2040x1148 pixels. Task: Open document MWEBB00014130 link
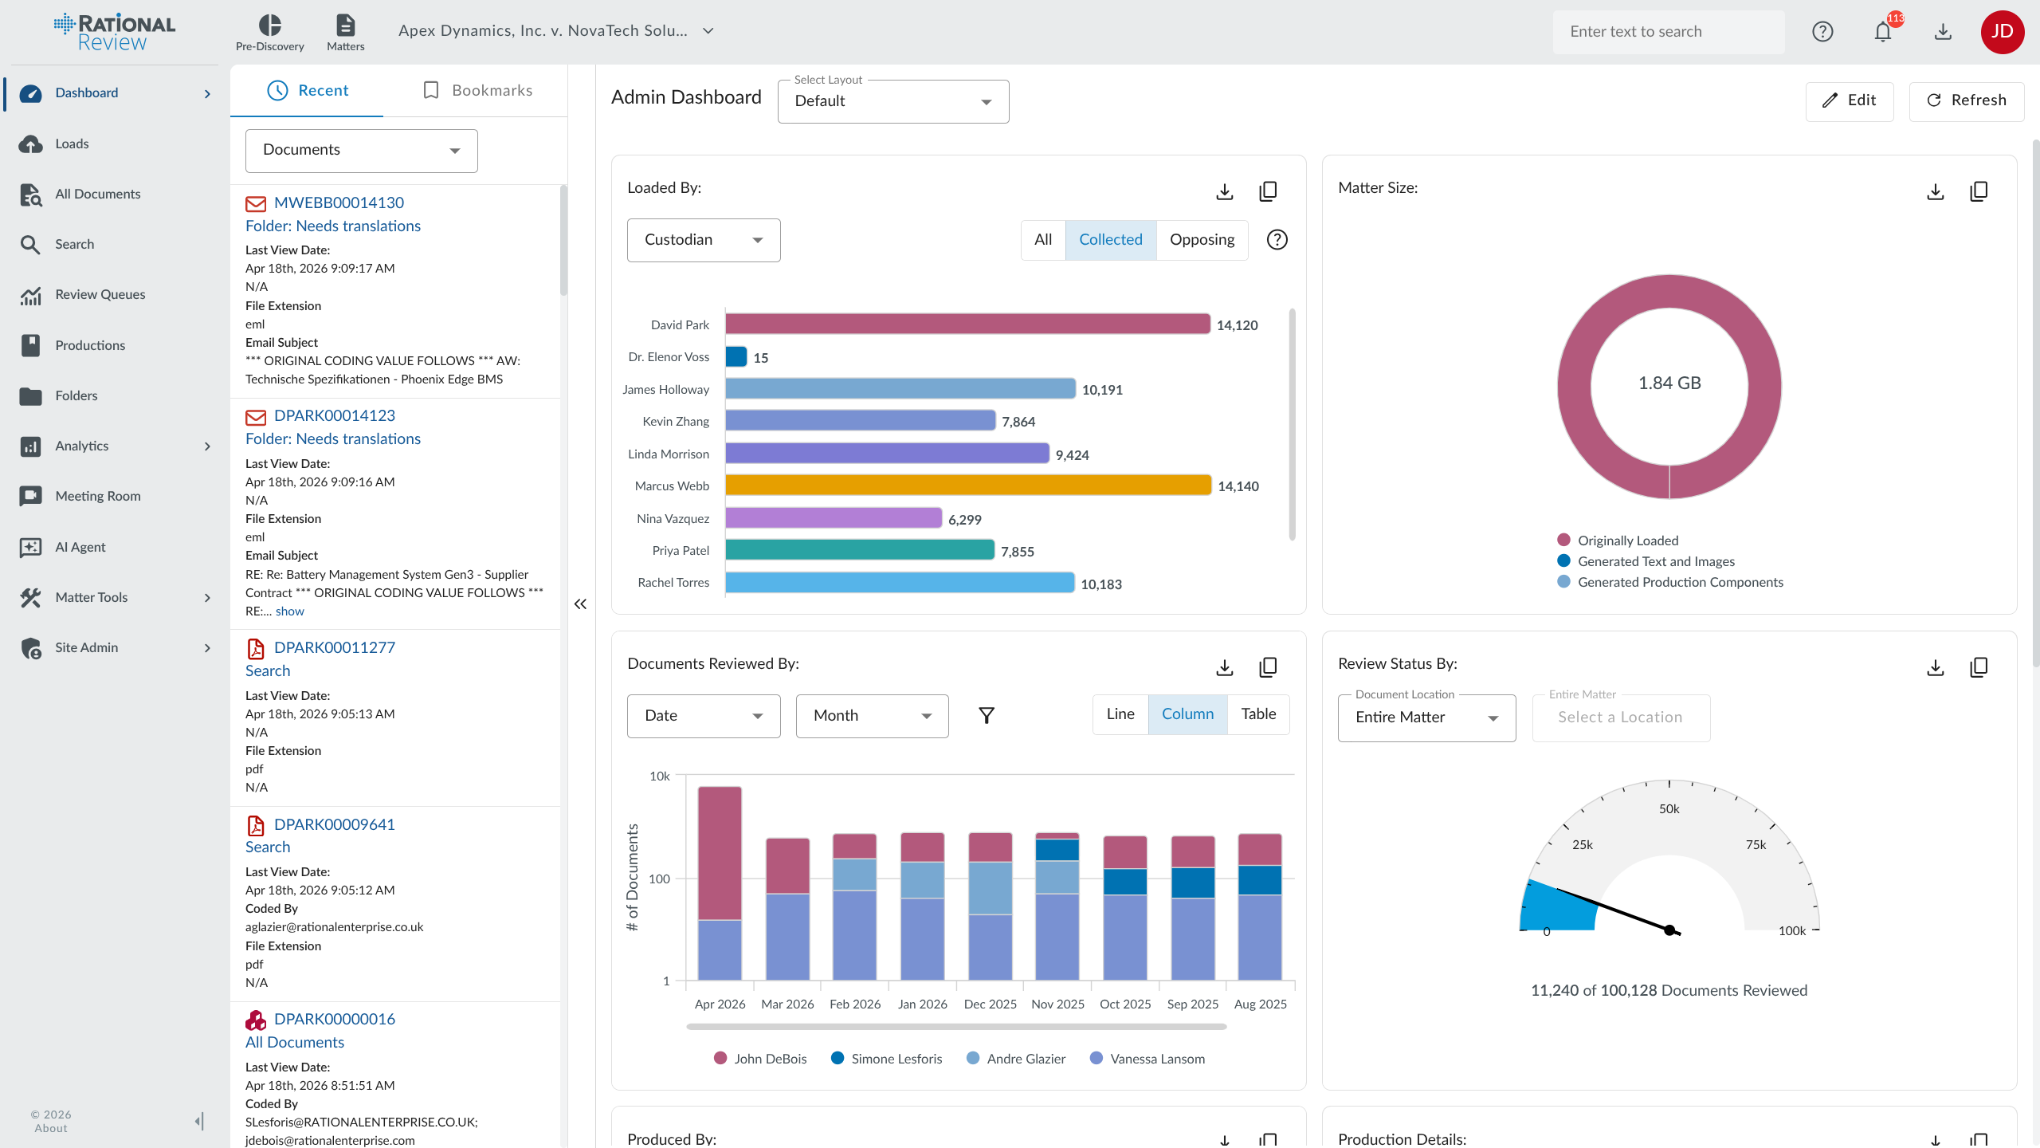point(339,202)
